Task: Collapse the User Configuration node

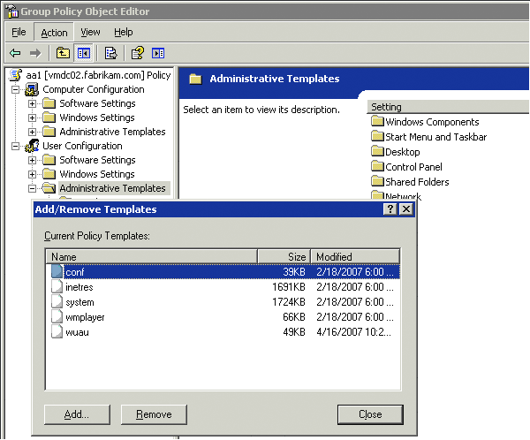Action: pyautogui.click(x=15, y=146)
